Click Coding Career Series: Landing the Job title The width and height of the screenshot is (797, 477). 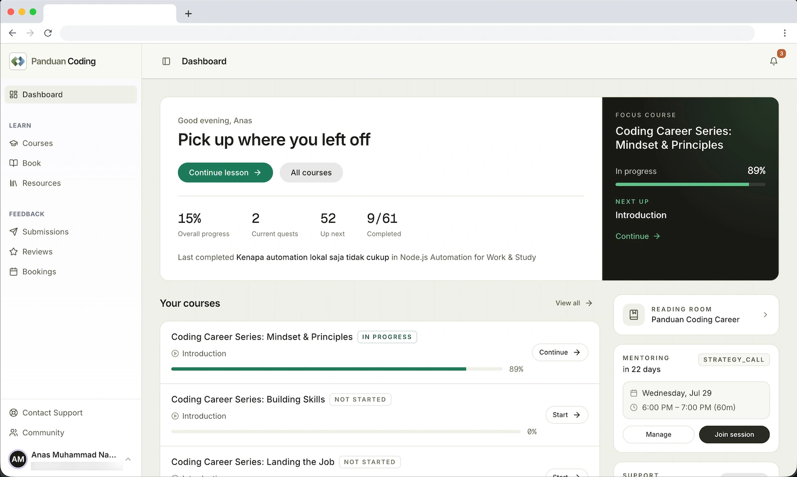(253, 462)
